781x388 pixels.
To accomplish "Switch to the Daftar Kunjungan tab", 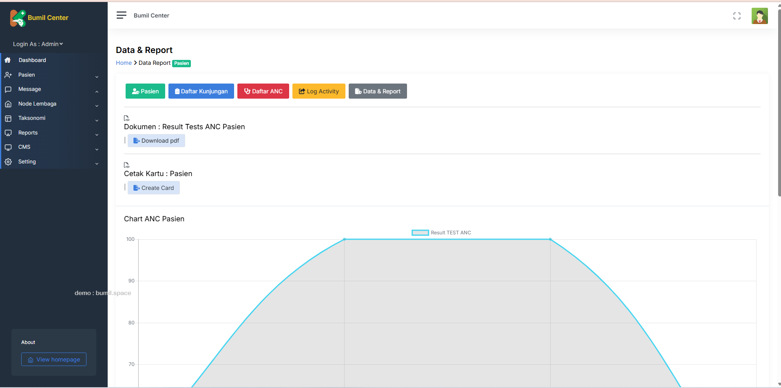I will (201, 91).
